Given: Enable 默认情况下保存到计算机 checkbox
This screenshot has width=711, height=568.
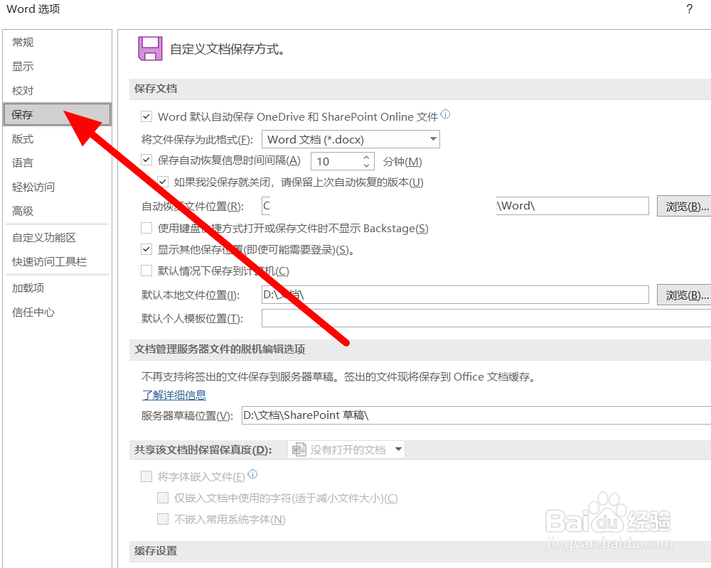Looking at the screenshot, I should pos(146,271).
